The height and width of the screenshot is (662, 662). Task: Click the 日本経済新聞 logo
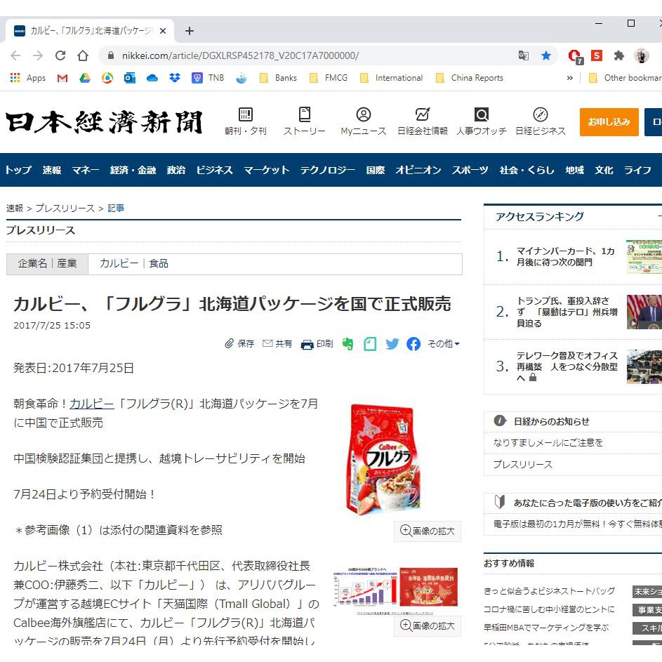point(104,122)
